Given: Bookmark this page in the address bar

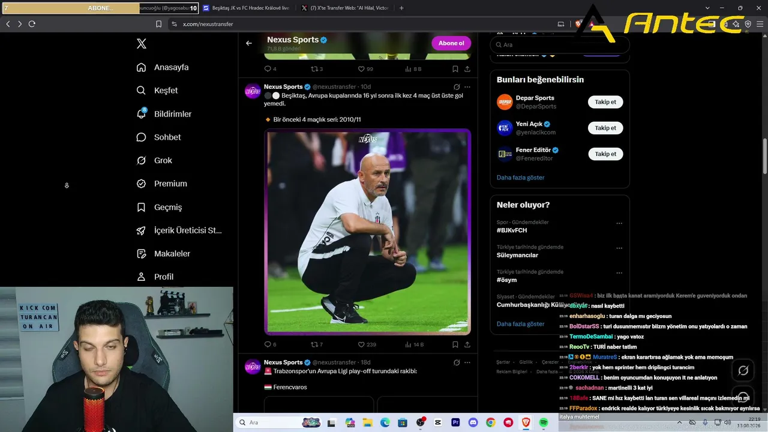Looking at the screenshot, I should click(x=158, y=24).
